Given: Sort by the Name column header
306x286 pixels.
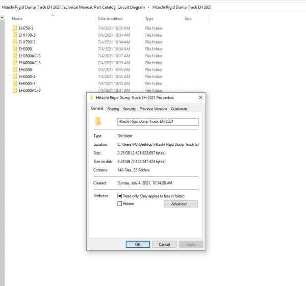Looking at the screenshot, I should tap(17, 19).
